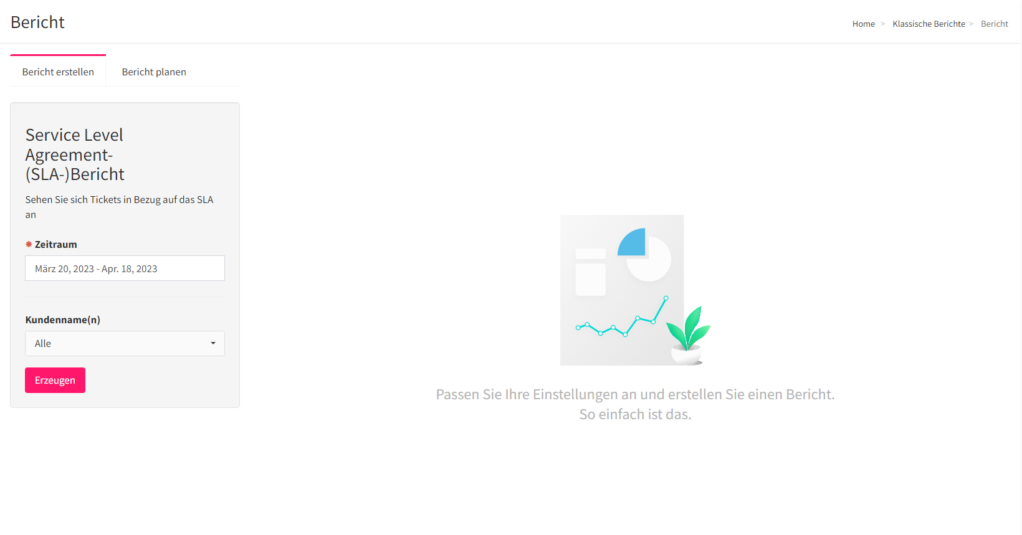Image resolution: width=1022 pixels, height=535 pixels.
Task: Click the Bericht page title
Action: click(38, 22)
